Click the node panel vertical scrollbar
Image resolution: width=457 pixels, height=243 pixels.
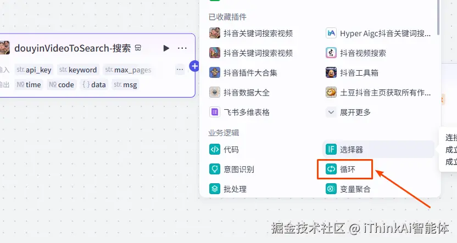[438, 18]
